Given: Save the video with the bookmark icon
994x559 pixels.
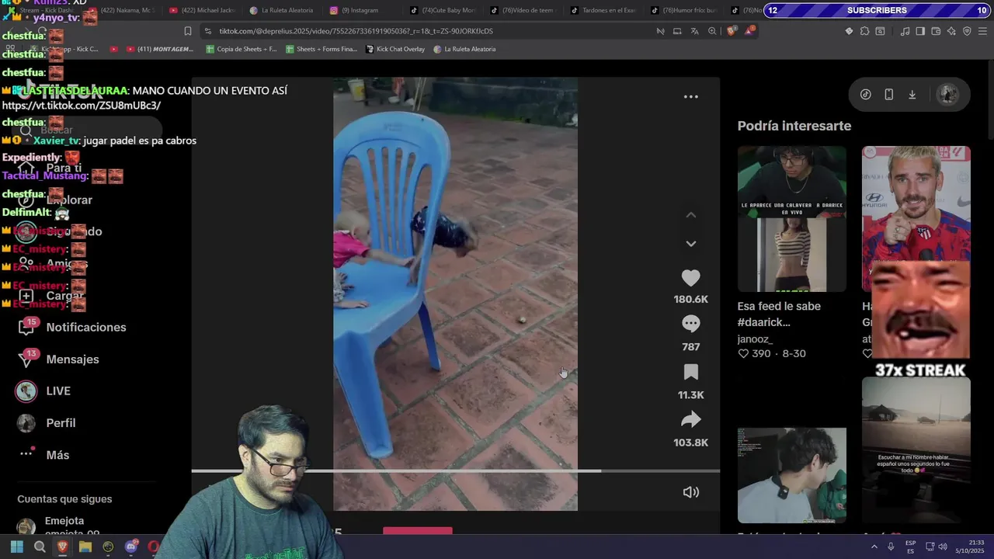Looking at the screenshot, I should coord(690,373).
